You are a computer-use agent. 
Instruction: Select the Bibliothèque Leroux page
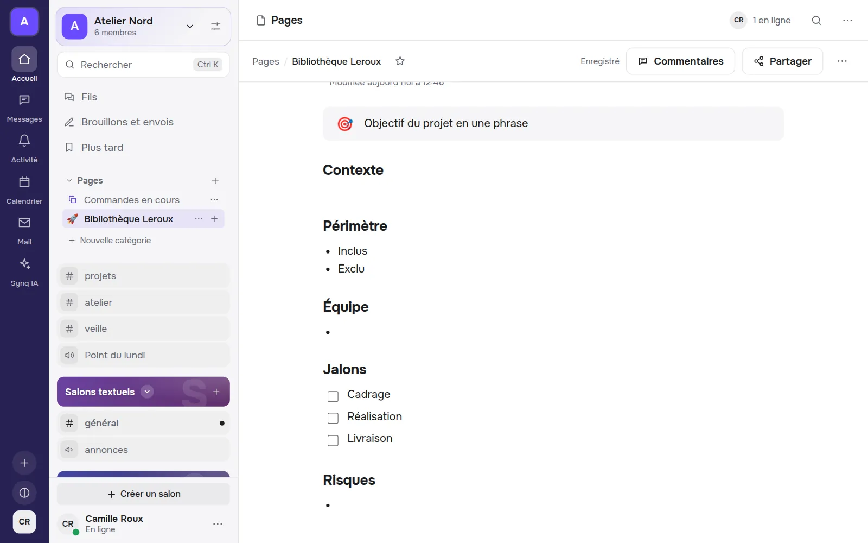pos(128,219)
